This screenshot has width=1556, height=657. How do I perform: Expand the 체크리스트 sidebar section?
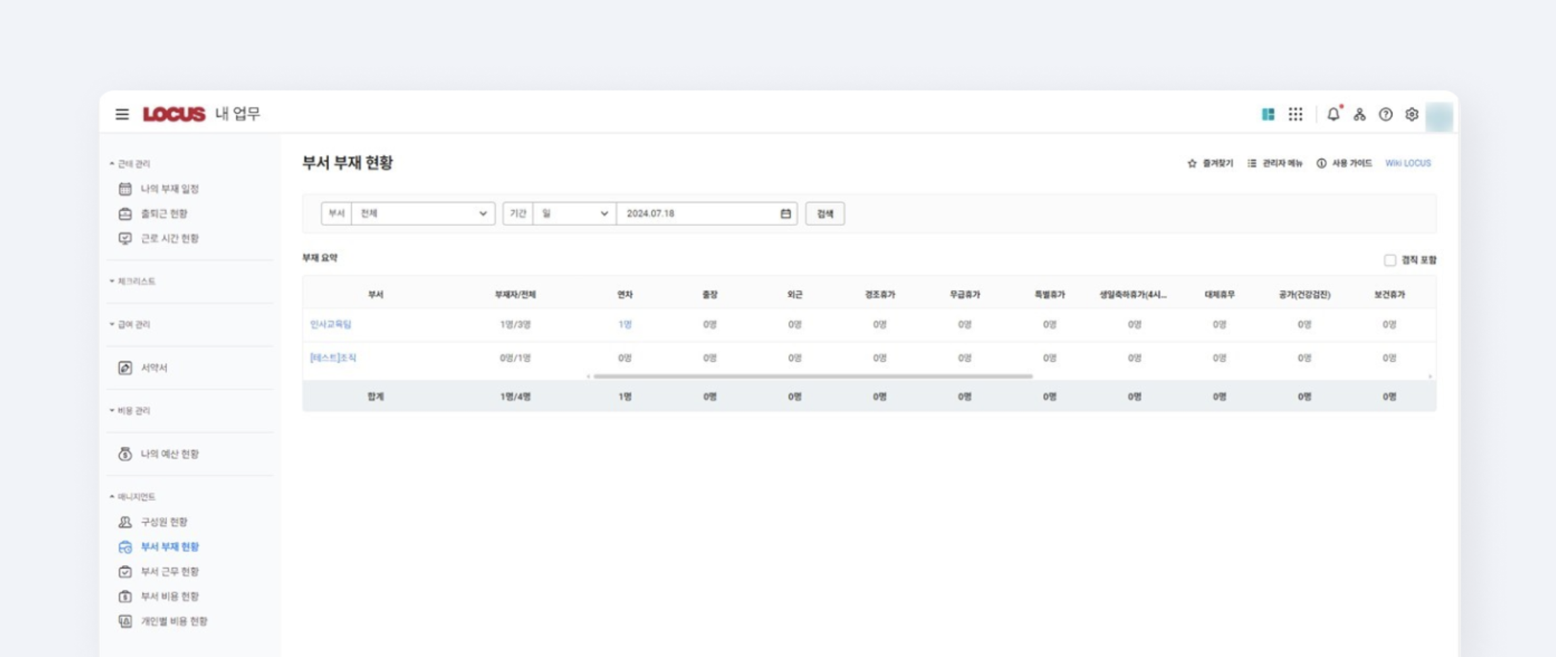click(135, 281)
